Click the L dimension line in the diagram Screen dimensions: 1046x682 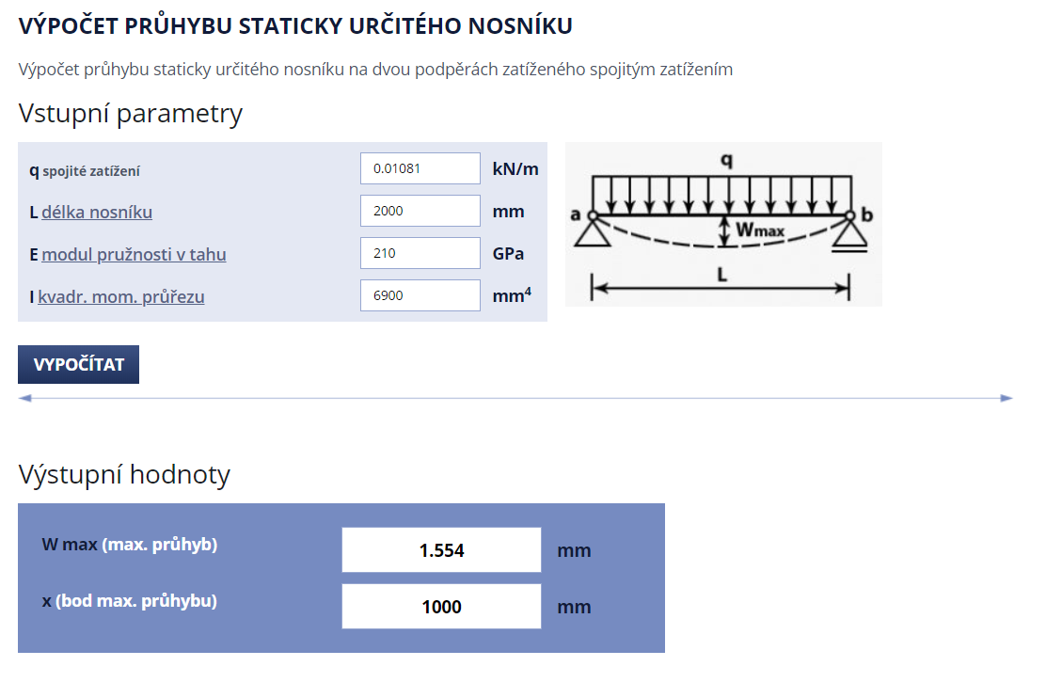(721, 288)
